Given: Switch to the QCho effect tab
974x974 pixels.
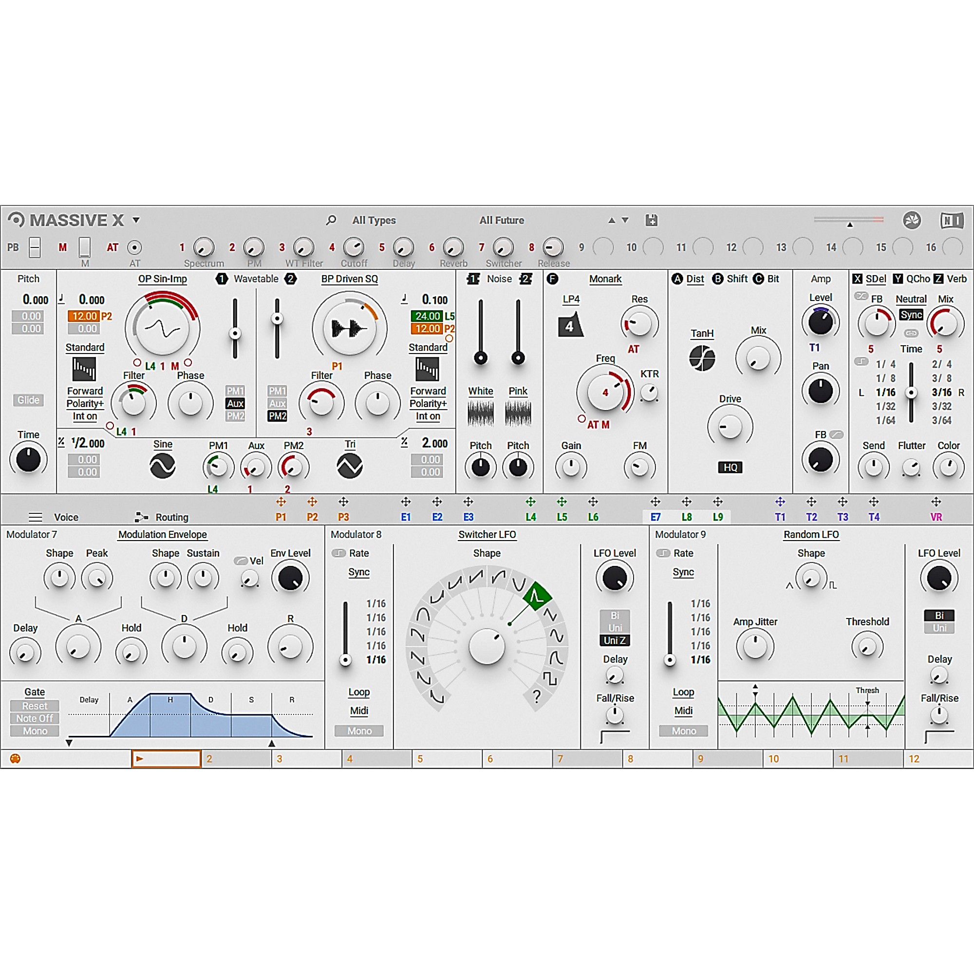Looking at the screenshot, I should pos(918,278).
